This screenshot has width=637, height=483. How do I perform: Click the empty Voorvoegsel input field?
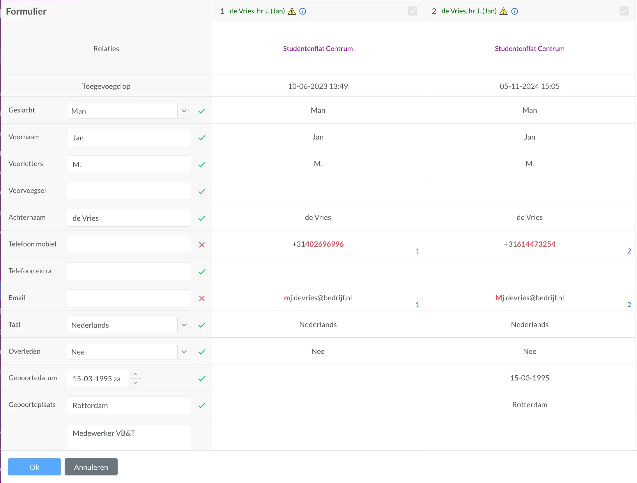coord(128,191)
